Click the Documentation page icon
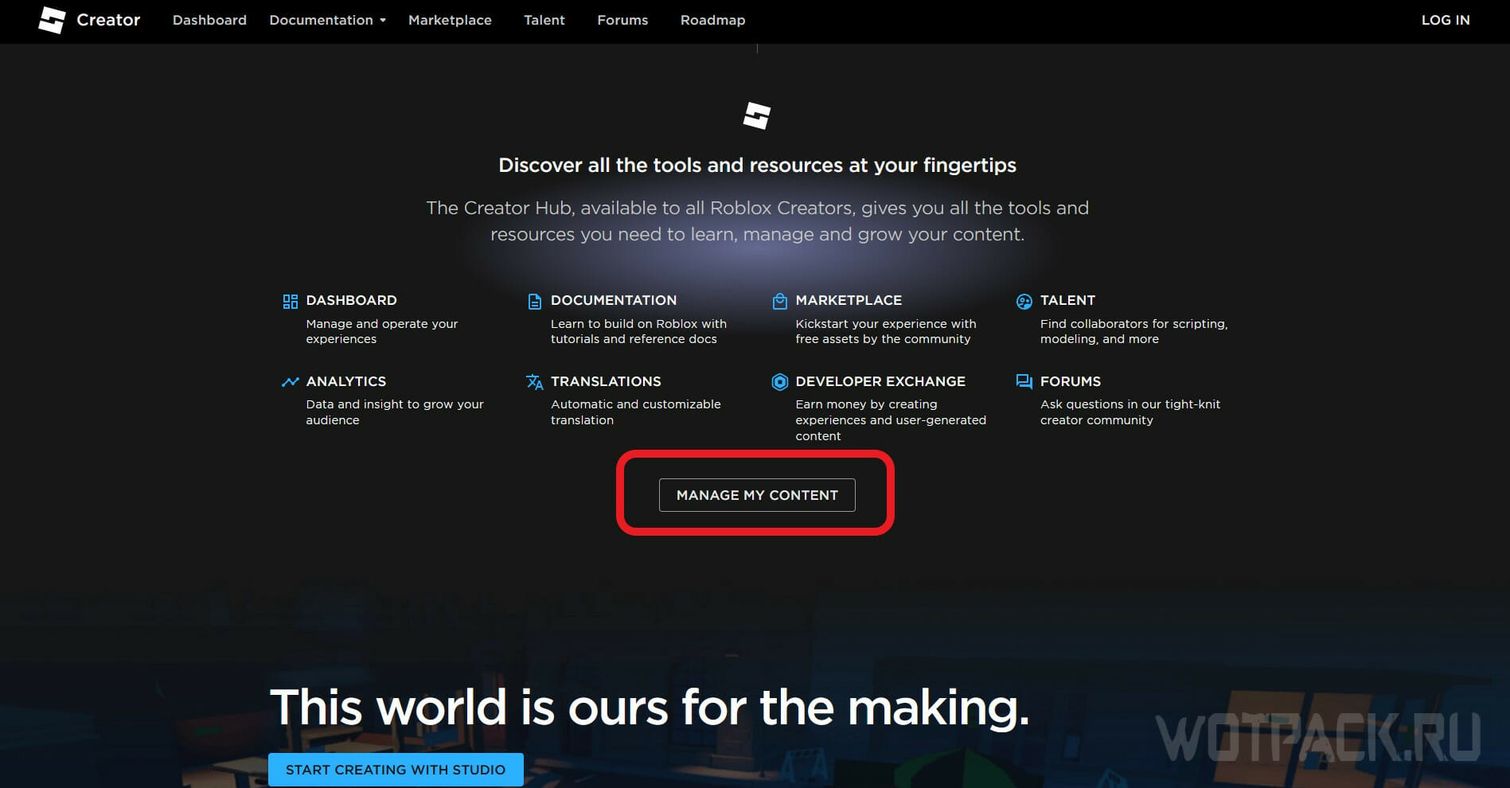1510x788 pixels. pyautogui.click(x=535, y=301)
